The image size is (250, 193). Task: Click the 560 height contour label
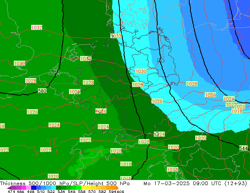click(x=42, y=91)
